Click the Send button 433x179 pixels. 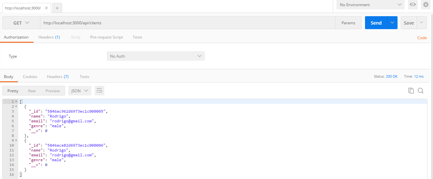coord(376,23)
